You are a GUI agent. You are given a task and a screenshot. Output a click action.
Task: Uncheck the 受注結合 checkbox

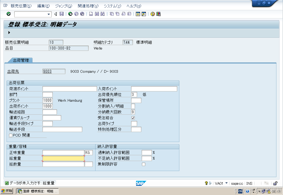click(x=133, y=118)
